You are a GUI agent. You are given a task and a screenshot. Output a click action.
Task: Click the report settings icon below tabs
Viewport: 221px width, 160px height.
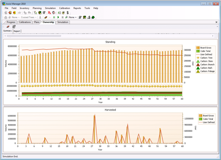14,27
